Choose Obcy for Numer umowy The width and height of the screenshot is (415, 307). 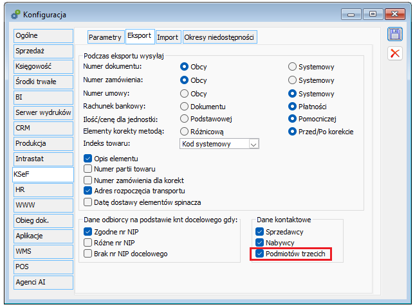pyautogui.click(x=184, y=94)
